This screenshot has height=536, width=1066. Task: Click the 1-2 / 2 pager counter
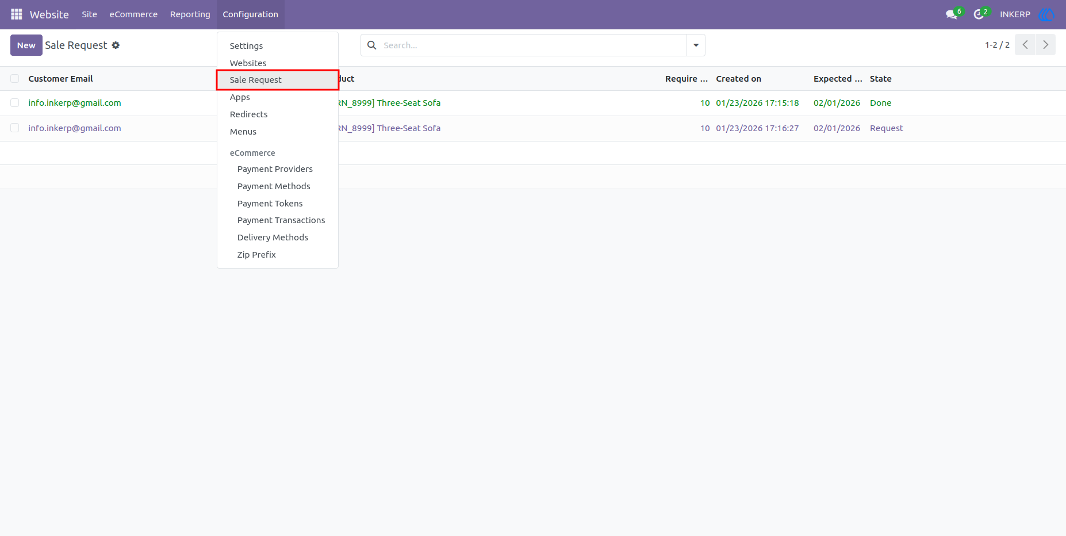coord(997,45)
